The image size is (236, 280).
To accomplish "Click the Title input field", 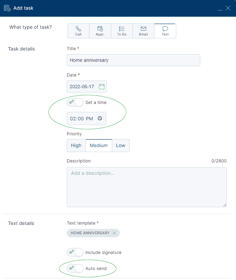I will click(133, 60).
